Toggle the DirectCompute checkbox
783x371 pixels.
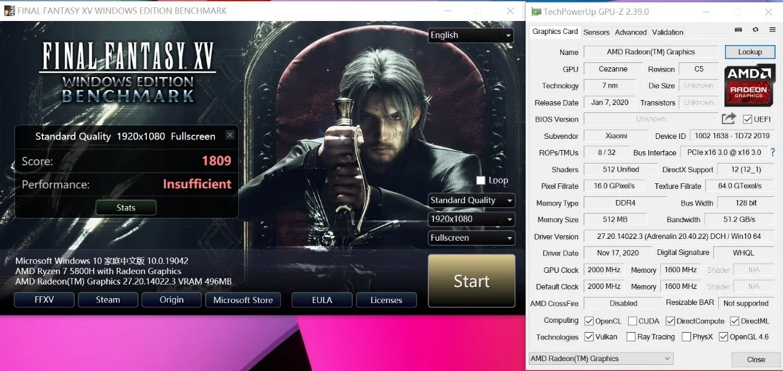670,321
